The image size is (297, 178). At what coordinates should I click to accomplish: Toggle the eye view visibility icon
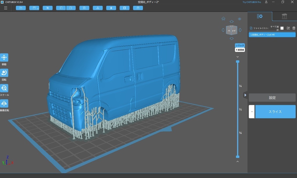[x=240, y=19]
